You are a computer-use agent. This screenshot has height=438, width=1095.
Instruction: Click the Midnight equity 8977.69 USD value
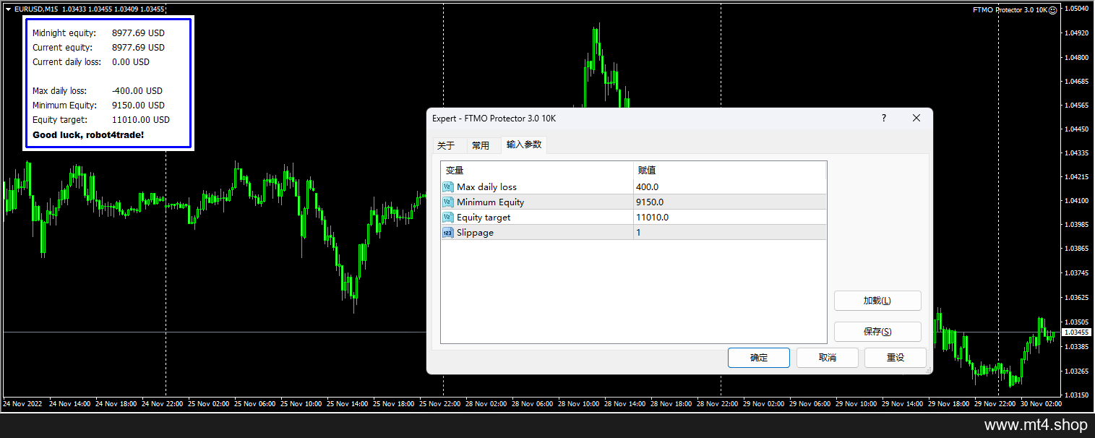coord(138,33)
